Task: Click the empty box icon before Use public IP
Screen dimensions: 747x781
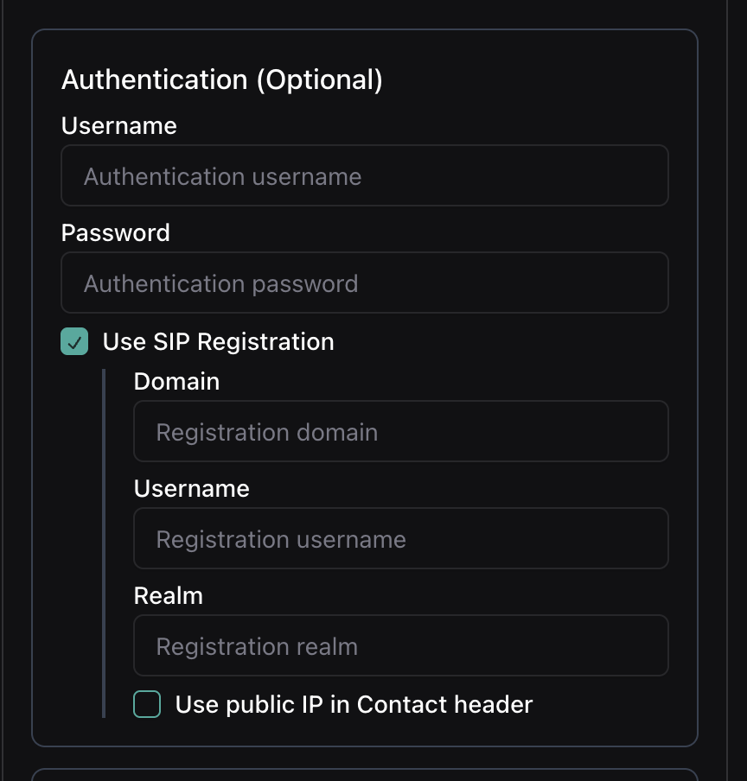Action: [147, 705]
